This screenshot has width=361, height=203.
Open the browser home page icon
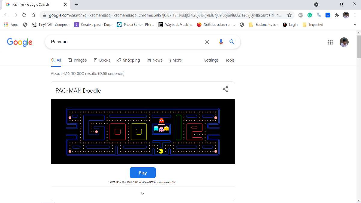(33, 15)
